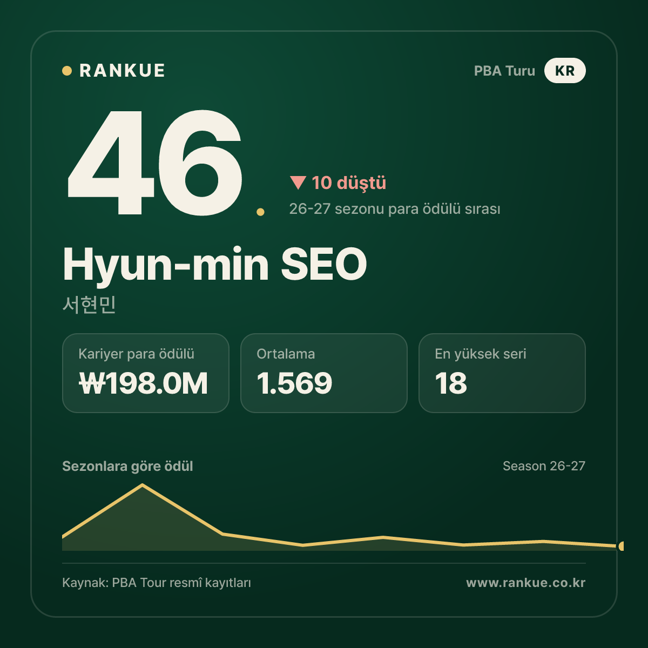Click the high run value 18
Image resolution: width=648 pixels, height=648 pixels.
[x=451, y=383]
